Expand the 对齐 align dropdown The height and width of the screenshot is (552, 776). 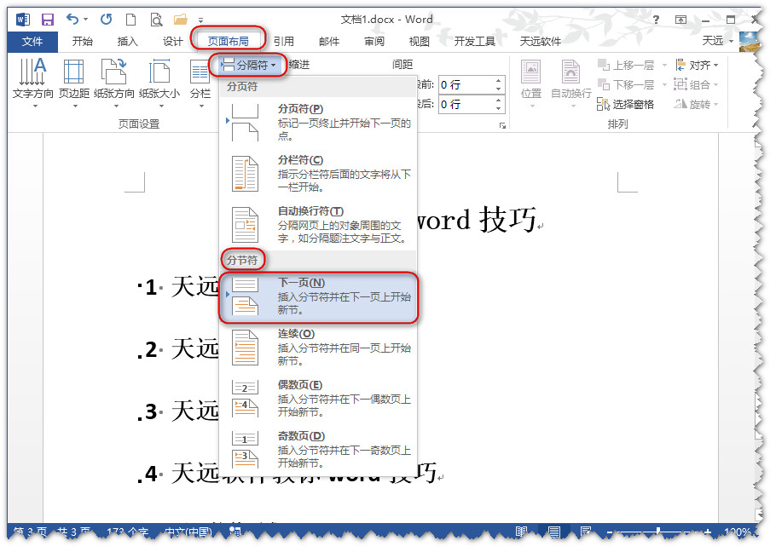click(x=698, y=65)
